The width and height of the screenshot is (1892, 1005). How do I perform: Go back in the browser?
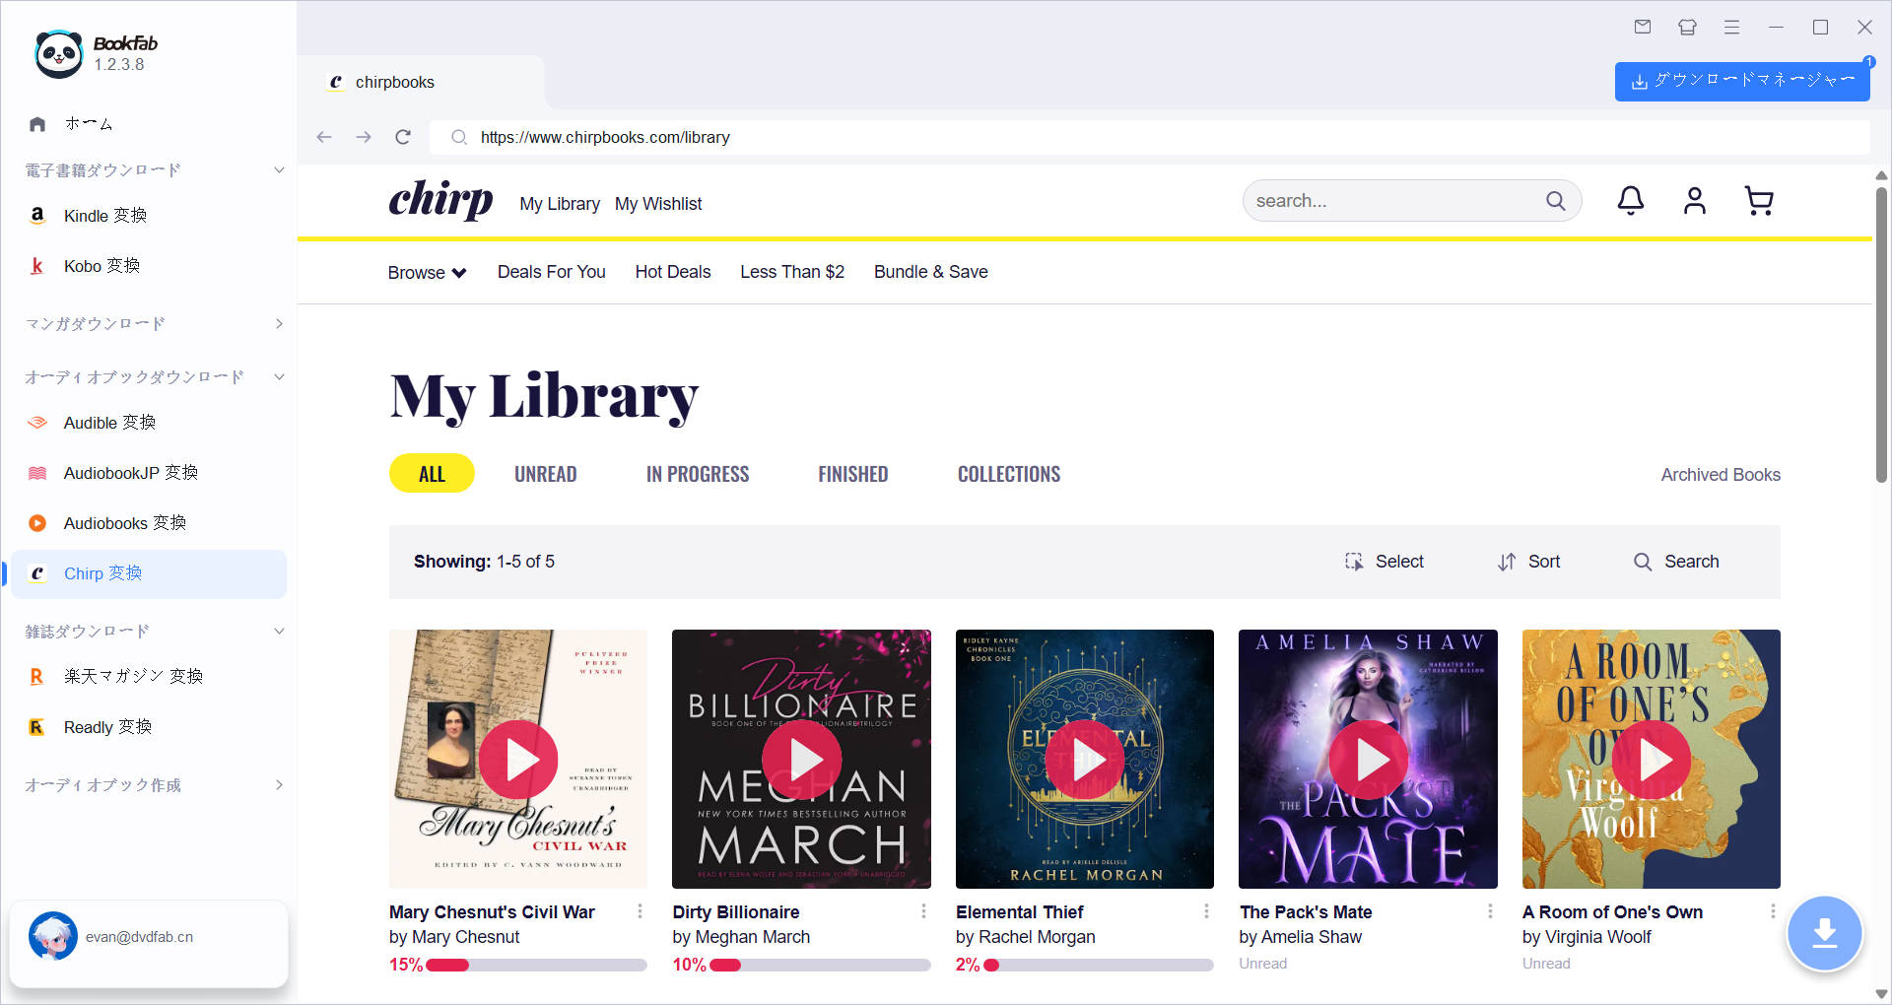point(324,137)
